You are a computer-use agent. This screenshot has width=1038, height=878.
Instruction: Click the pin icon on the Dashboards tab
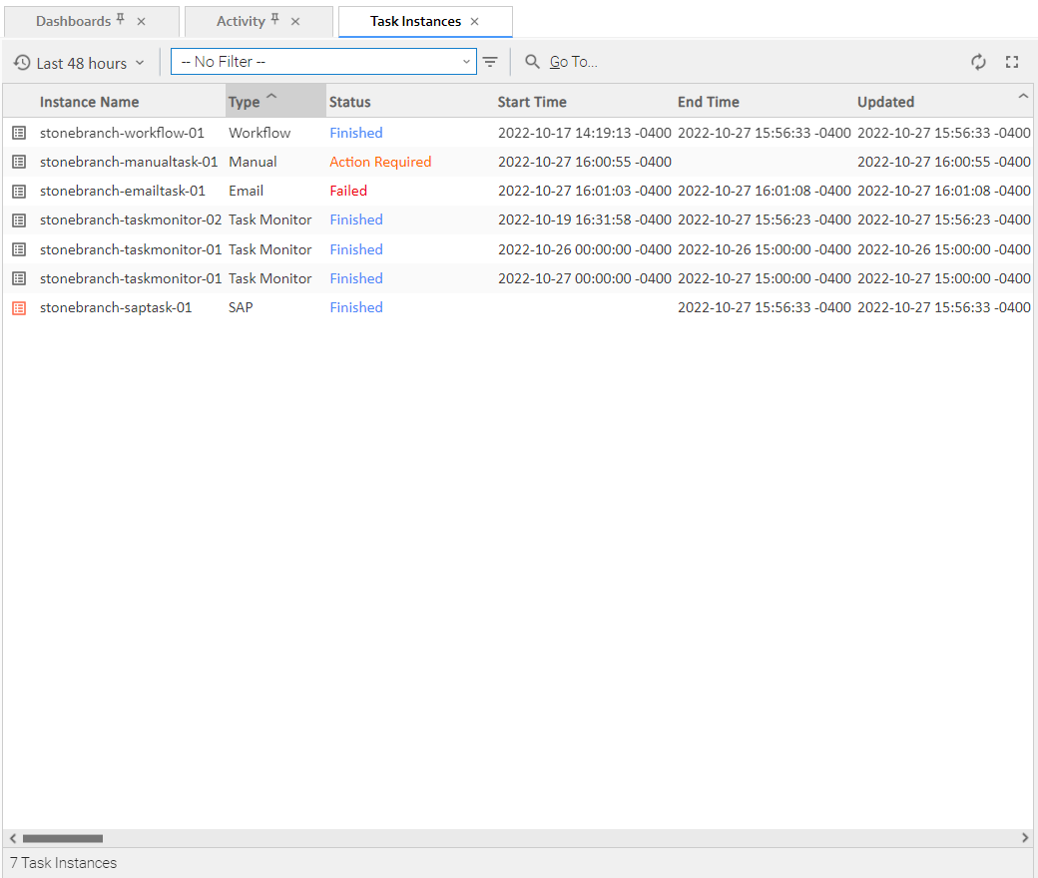point(121,20)
